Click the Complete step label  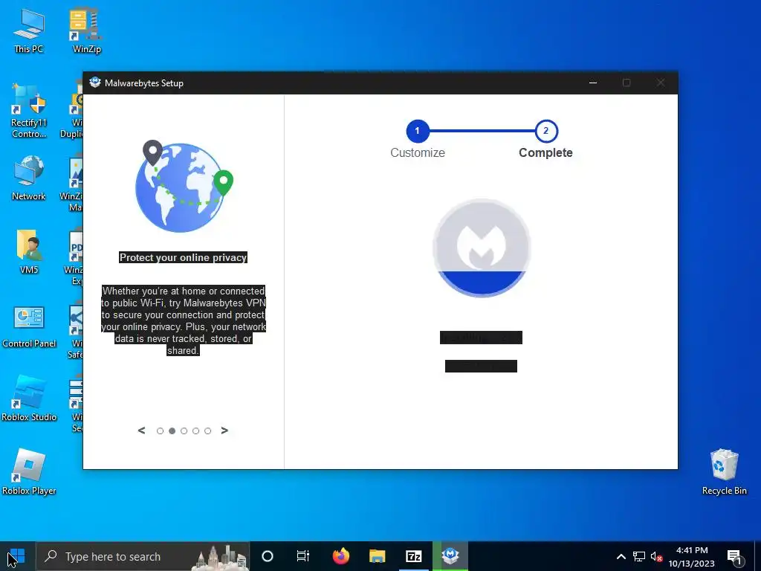click(x=546, y=152)
